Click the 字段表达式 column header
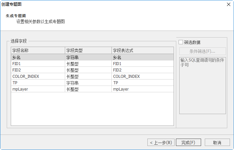The width and height of the screenshot is (234, 150). tap(142, 51)
